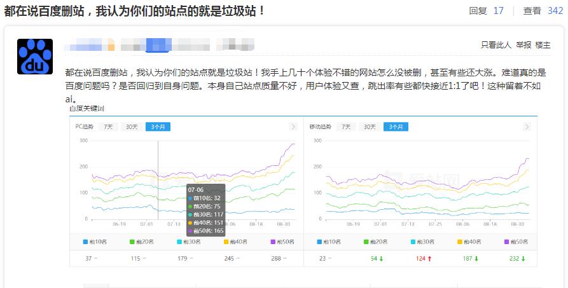The width and height of the screenshot is (568, 288).
Task: Toggle 前40名 series in PC chart legend
Action: click(x=235, y=242)
